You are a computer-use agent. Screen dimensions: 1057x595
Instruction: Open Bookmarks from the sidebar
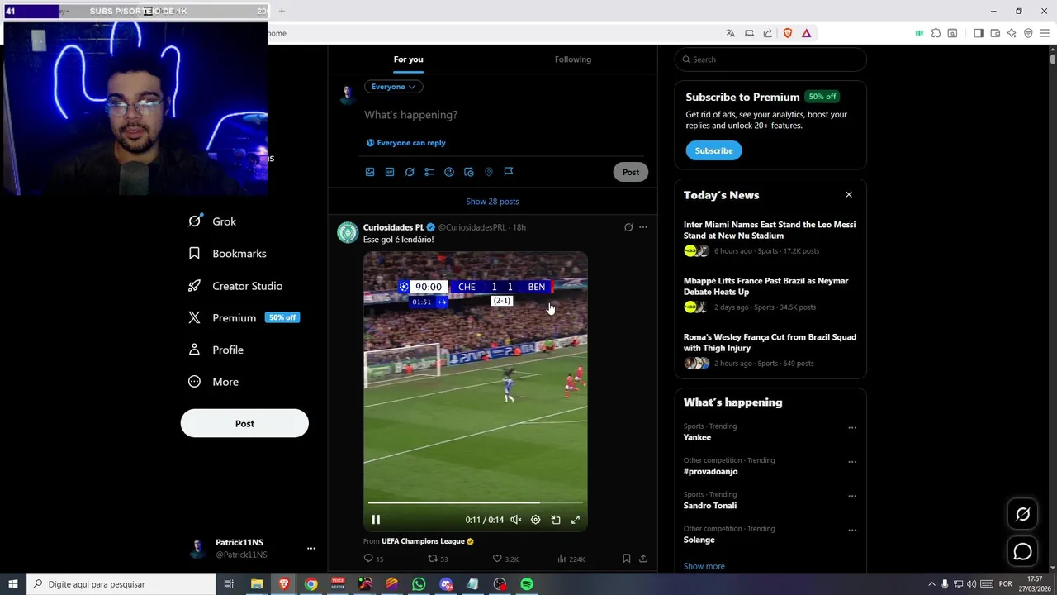tap(227, 254)
